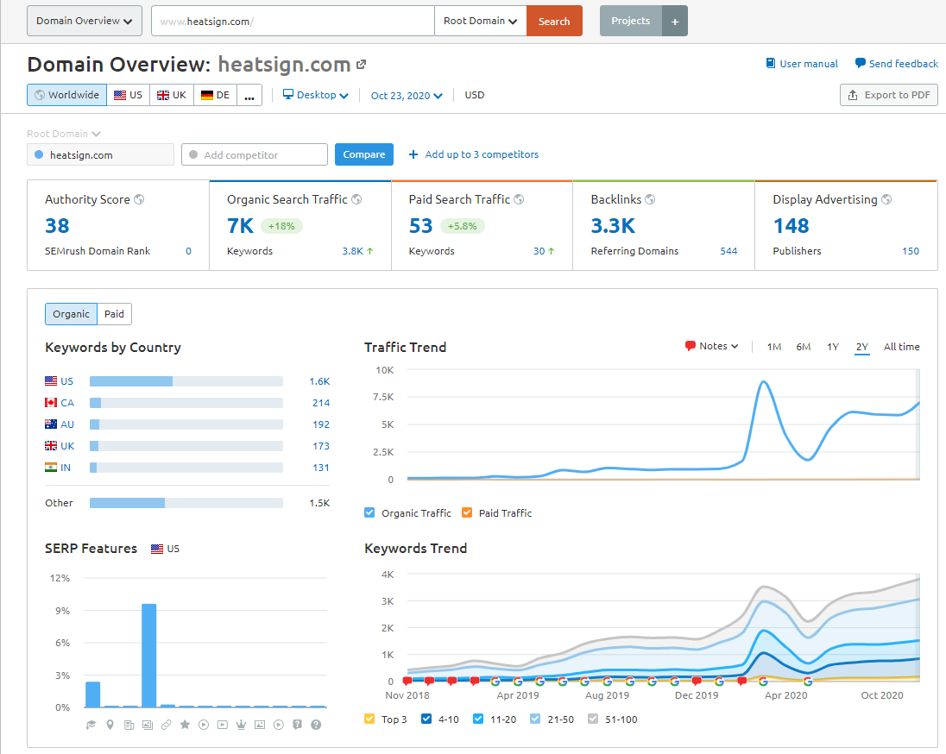The width and height of the screenshot is (946, 754).
Task: Click the blue heatsign.com domain color dot
Action: tap(39, 154)
